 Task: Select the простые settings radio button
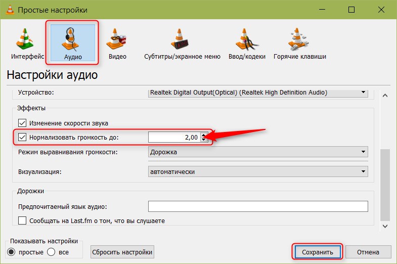click(x=11, y=252)
